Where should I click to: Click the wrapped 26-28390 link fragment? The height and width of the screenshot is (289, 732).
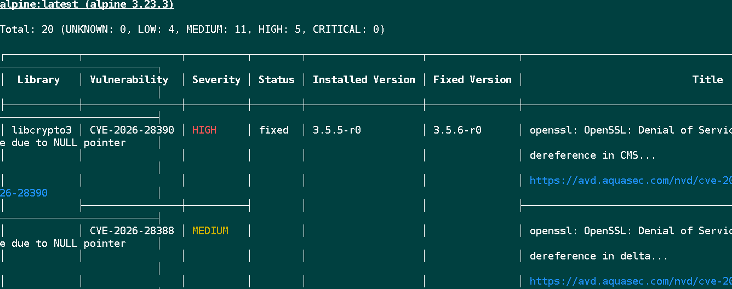tap(24, 193)
